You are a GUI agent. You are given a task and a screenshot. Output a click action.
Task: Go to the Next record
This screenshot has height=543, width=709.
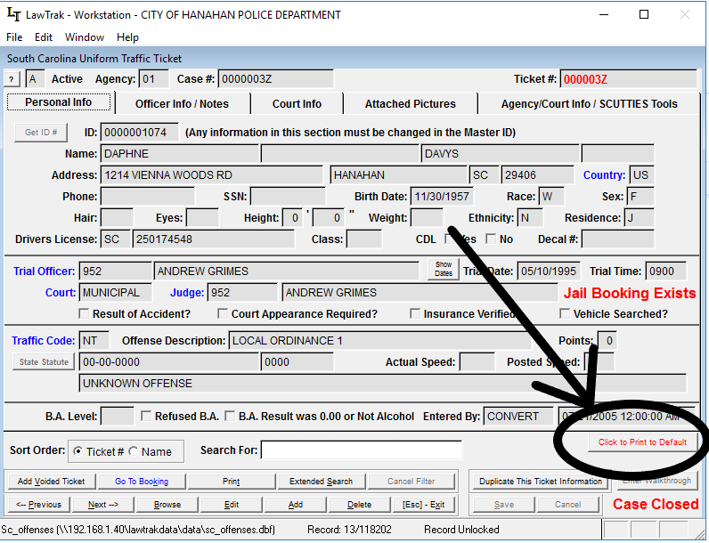point(103,504)
